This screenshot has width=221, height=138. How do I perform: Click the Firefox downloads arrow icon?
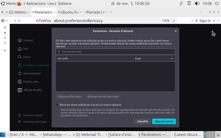pyautogui.click(x=192, y=21)
